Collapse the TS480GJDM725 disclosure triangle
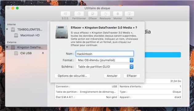The image size is (194, 111). tap(7, 29)
